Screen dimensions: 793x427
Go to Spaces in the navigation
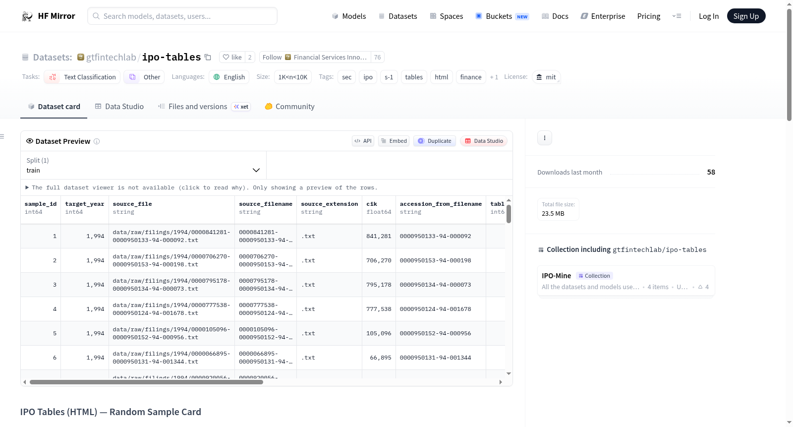pyautogui.click(x=446, y=16)
